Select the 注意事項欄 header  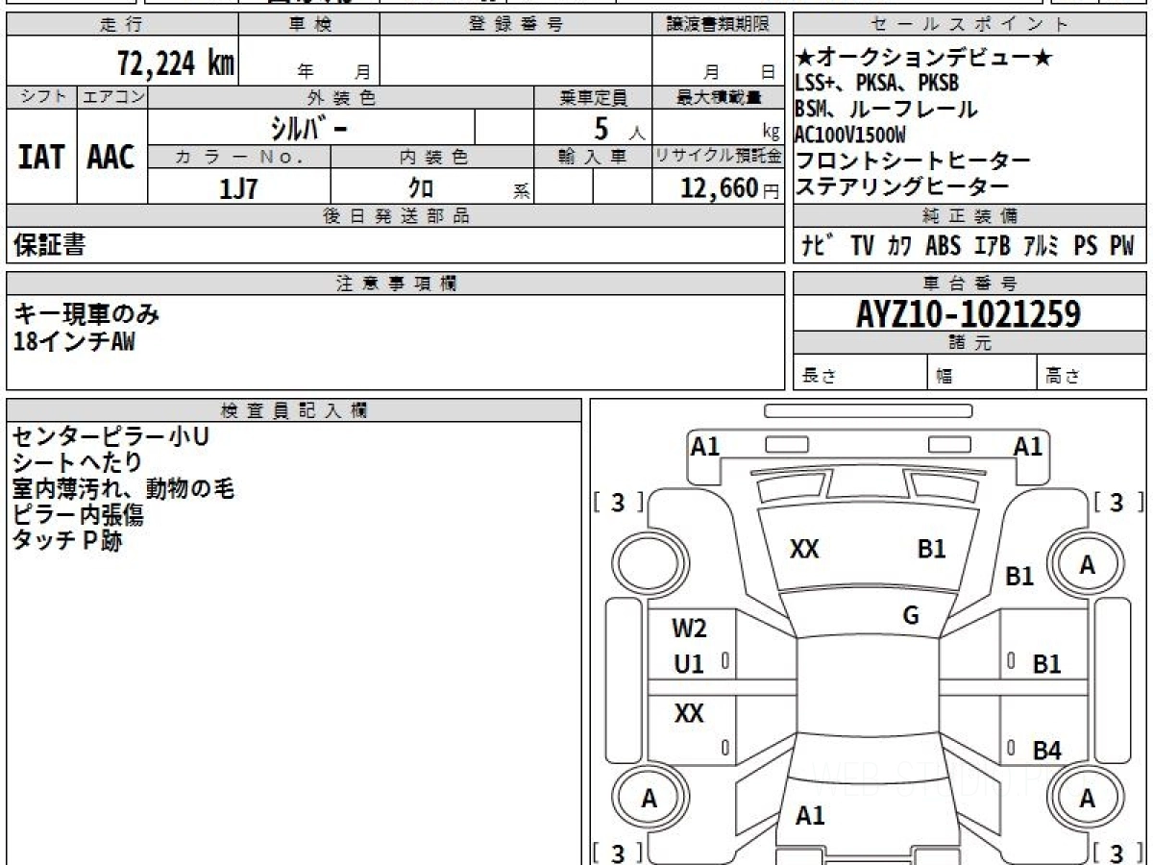point(396,284)
